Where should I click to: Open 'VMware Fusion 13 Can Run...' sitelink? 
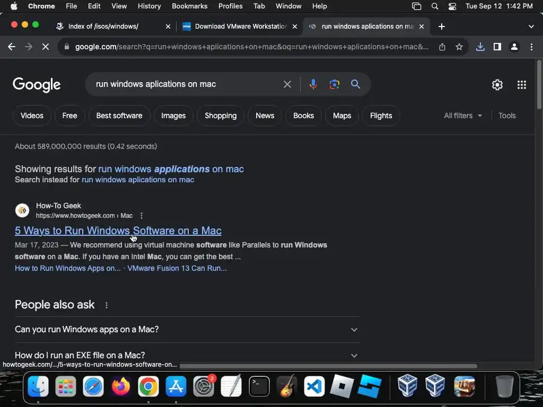point(177,268)
